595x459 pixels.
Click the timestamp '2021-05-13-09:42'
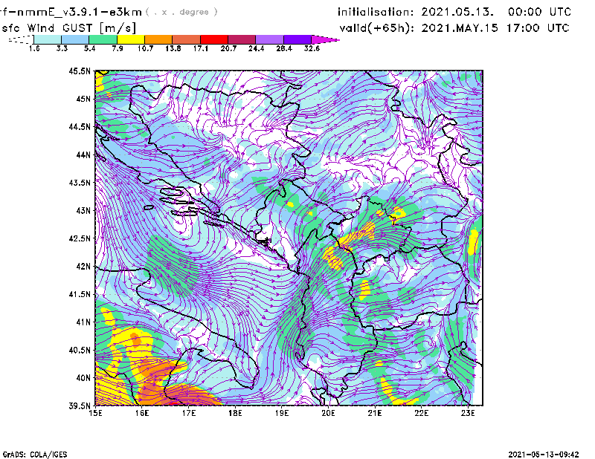(x=544, y=455)
